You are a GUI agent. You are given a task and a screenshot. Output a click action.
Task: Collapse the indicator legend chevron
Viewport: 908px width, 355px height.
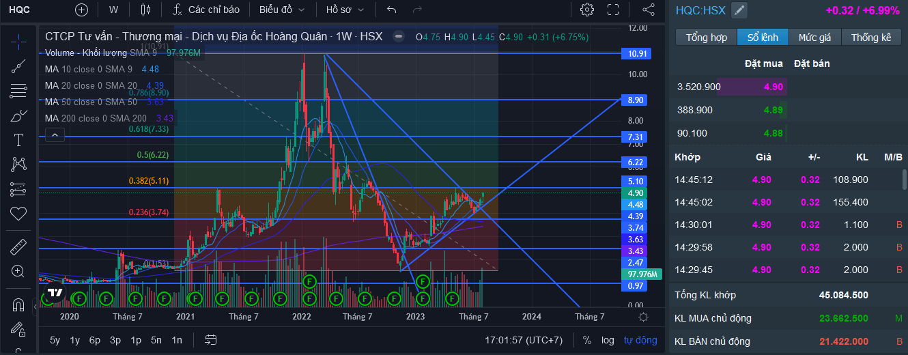coord(55,135)
